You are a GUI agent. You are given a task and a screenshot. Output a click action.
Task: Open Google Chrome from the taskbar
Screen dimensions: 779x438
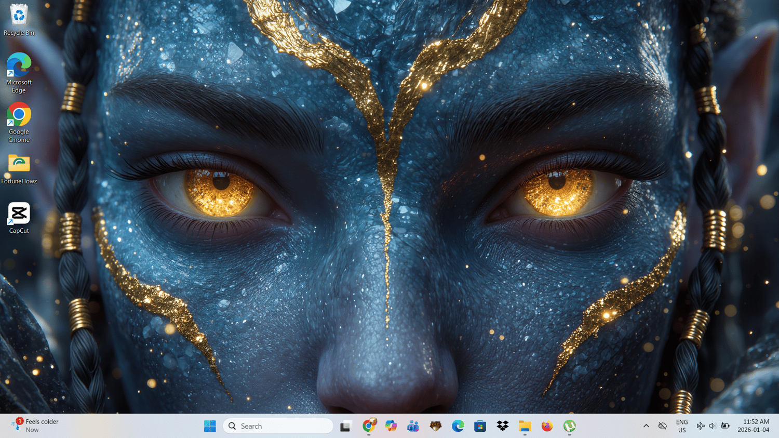(x=369, y=426)
